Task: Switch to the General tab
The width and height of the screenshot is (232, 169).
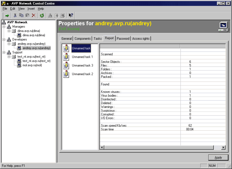Action: pos(67,39)
